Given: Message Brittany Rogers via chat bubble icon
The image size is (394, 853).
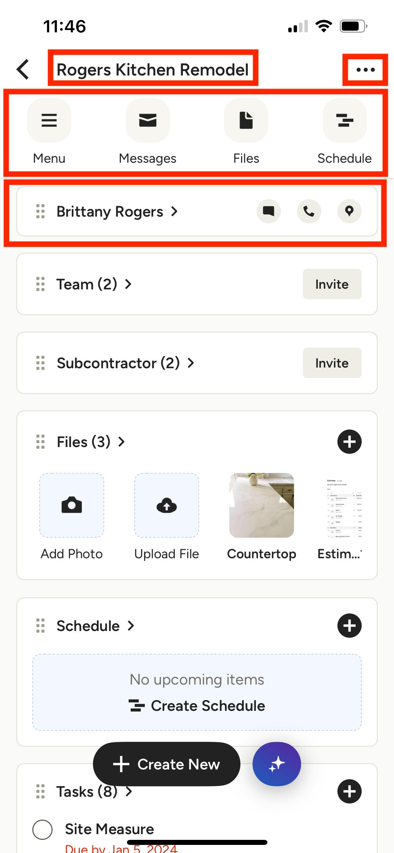Looking at the screenshot, I should (x=268, y=212).
